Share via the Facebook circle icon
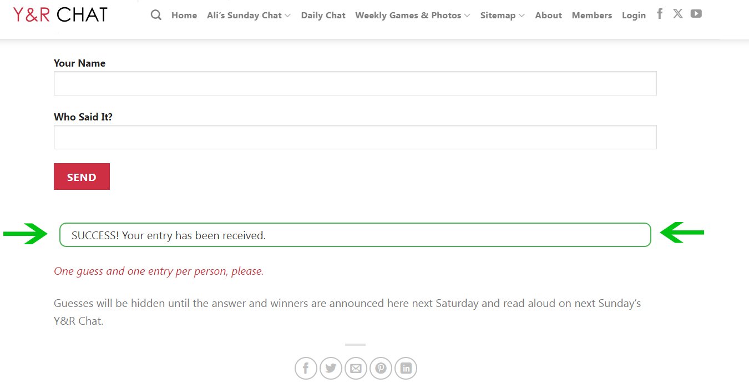The height and width of the screenshot is (388, 749). (x=306, y=369)
